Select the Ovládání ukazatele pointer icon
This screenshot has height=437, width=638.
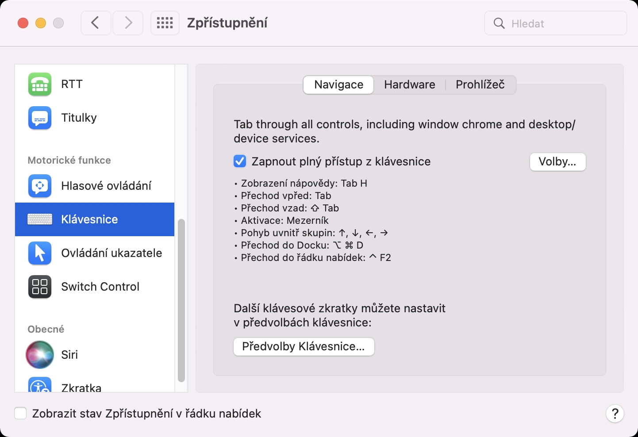point(40,253)
